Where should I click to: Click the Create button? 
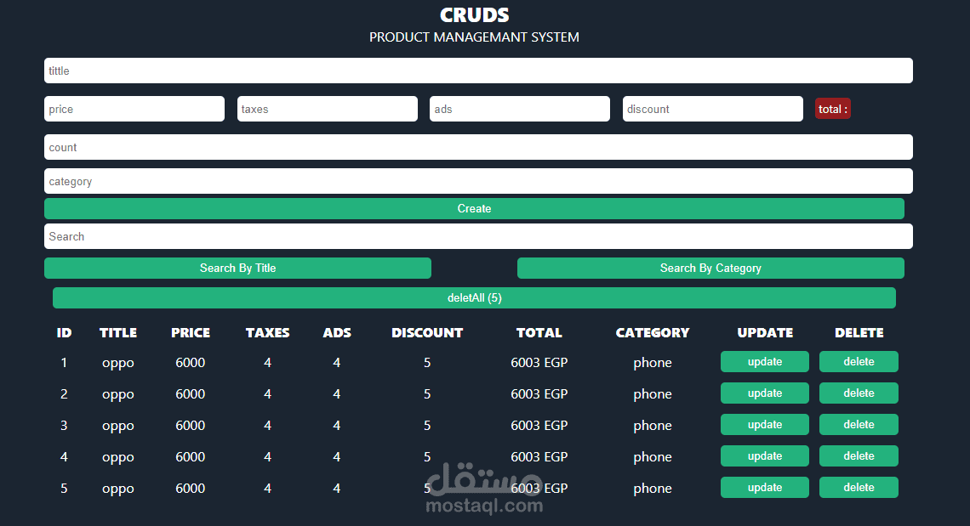click(474, 209)
